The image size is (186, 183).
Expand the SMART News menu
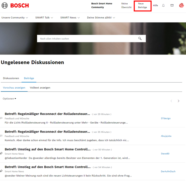70,17
